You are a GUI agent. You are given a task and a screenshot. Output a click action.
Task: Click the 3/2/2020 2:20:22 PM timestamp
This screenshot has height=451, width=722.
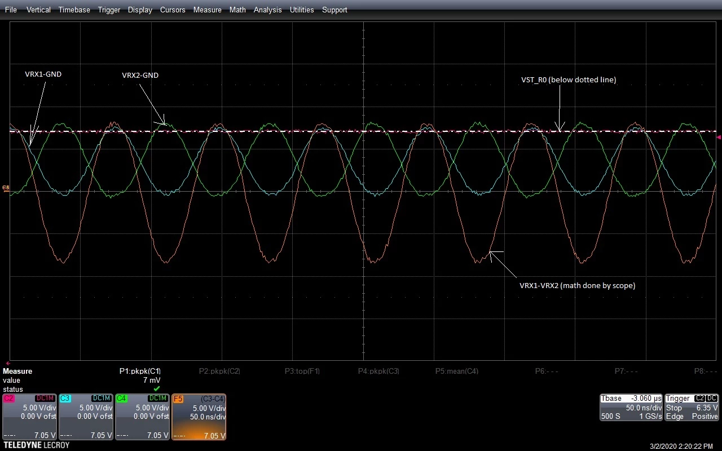[681, 445]
